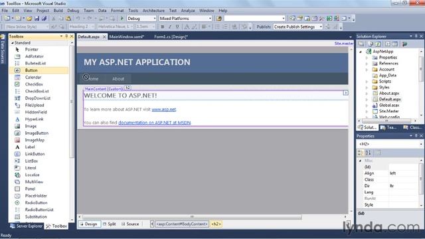Choose the Substitution control
The height and width of the screenshot is (239, 425).
click(36, 216)
